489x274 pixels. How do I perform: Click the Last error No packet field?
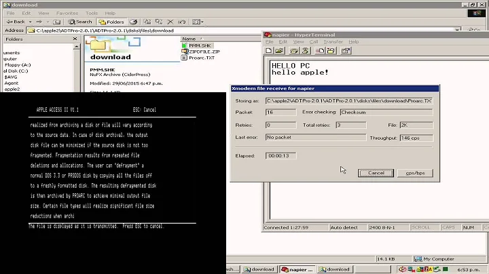coord(316,137)
